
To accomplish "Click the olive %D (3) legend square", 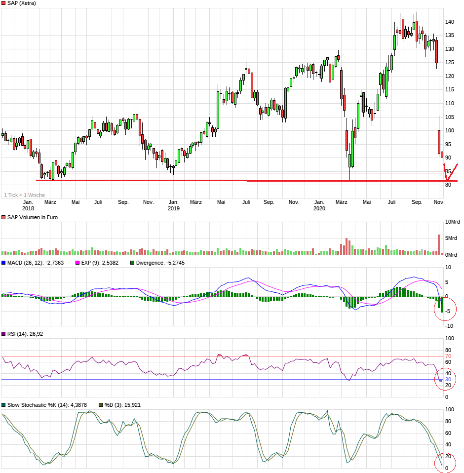I will pyautogui.click(x=101, y=405).
